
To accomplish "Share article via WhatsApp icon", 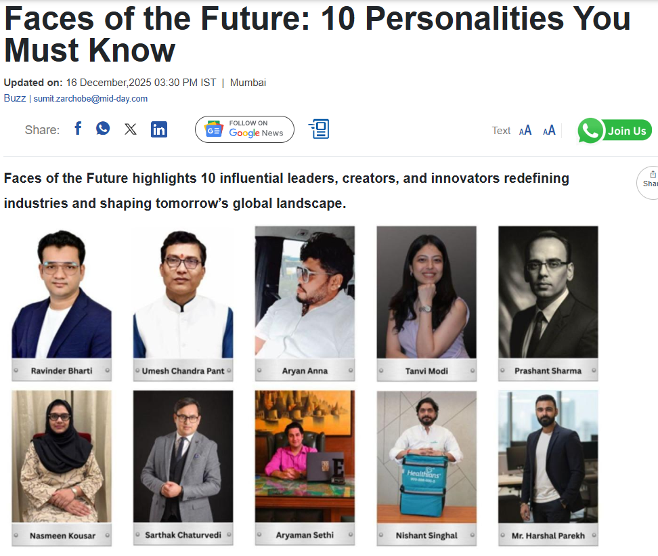I will 103,129.
